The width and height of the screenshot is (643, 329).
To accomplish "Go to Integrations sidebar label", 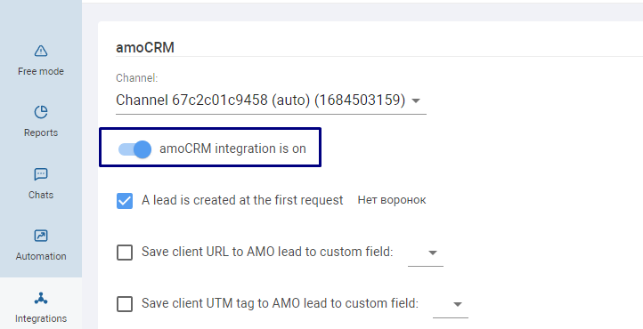I will click(41, 318).
